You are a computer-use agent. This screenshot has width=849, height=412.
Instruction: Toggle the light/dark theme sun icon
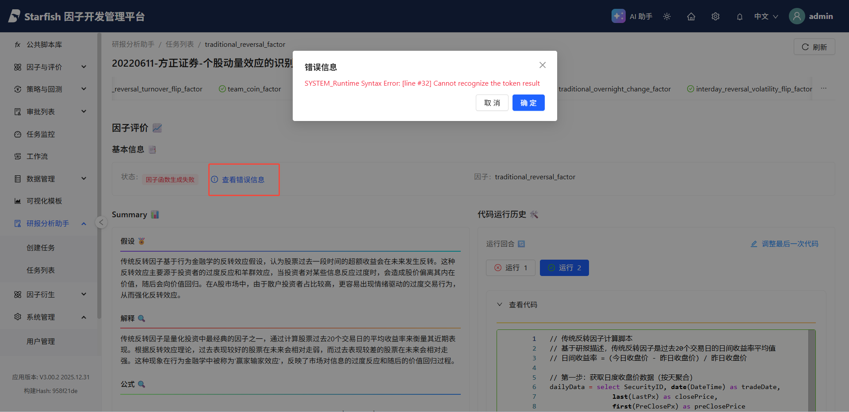pyautogui.click(x=667, y=16)
